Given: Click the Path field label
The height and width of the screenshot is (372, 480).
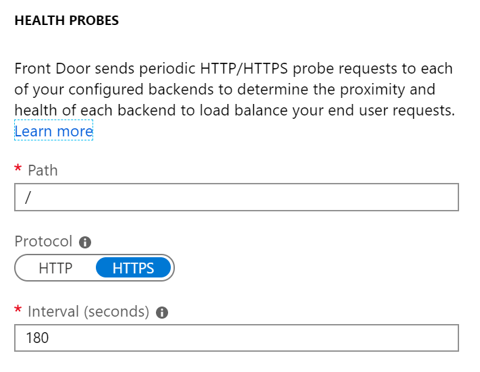Looking at the screenshot, I should click(x=43, y=170).
